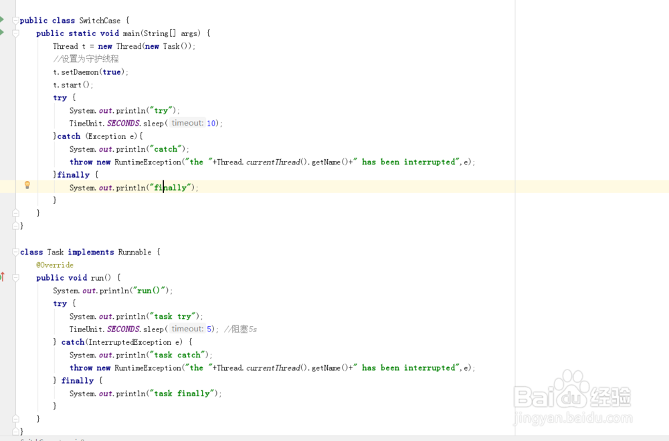Click fold marker at Task class closing brace
This screenshot has height=441, width=669.
click(16, 431)
